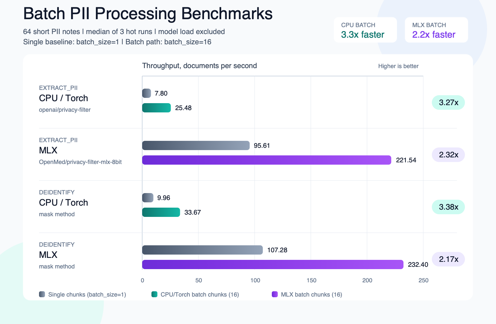The width and height of the screenshot is (496, 324).
Task: Click the 221.54 purple bar
Action: 267,160
